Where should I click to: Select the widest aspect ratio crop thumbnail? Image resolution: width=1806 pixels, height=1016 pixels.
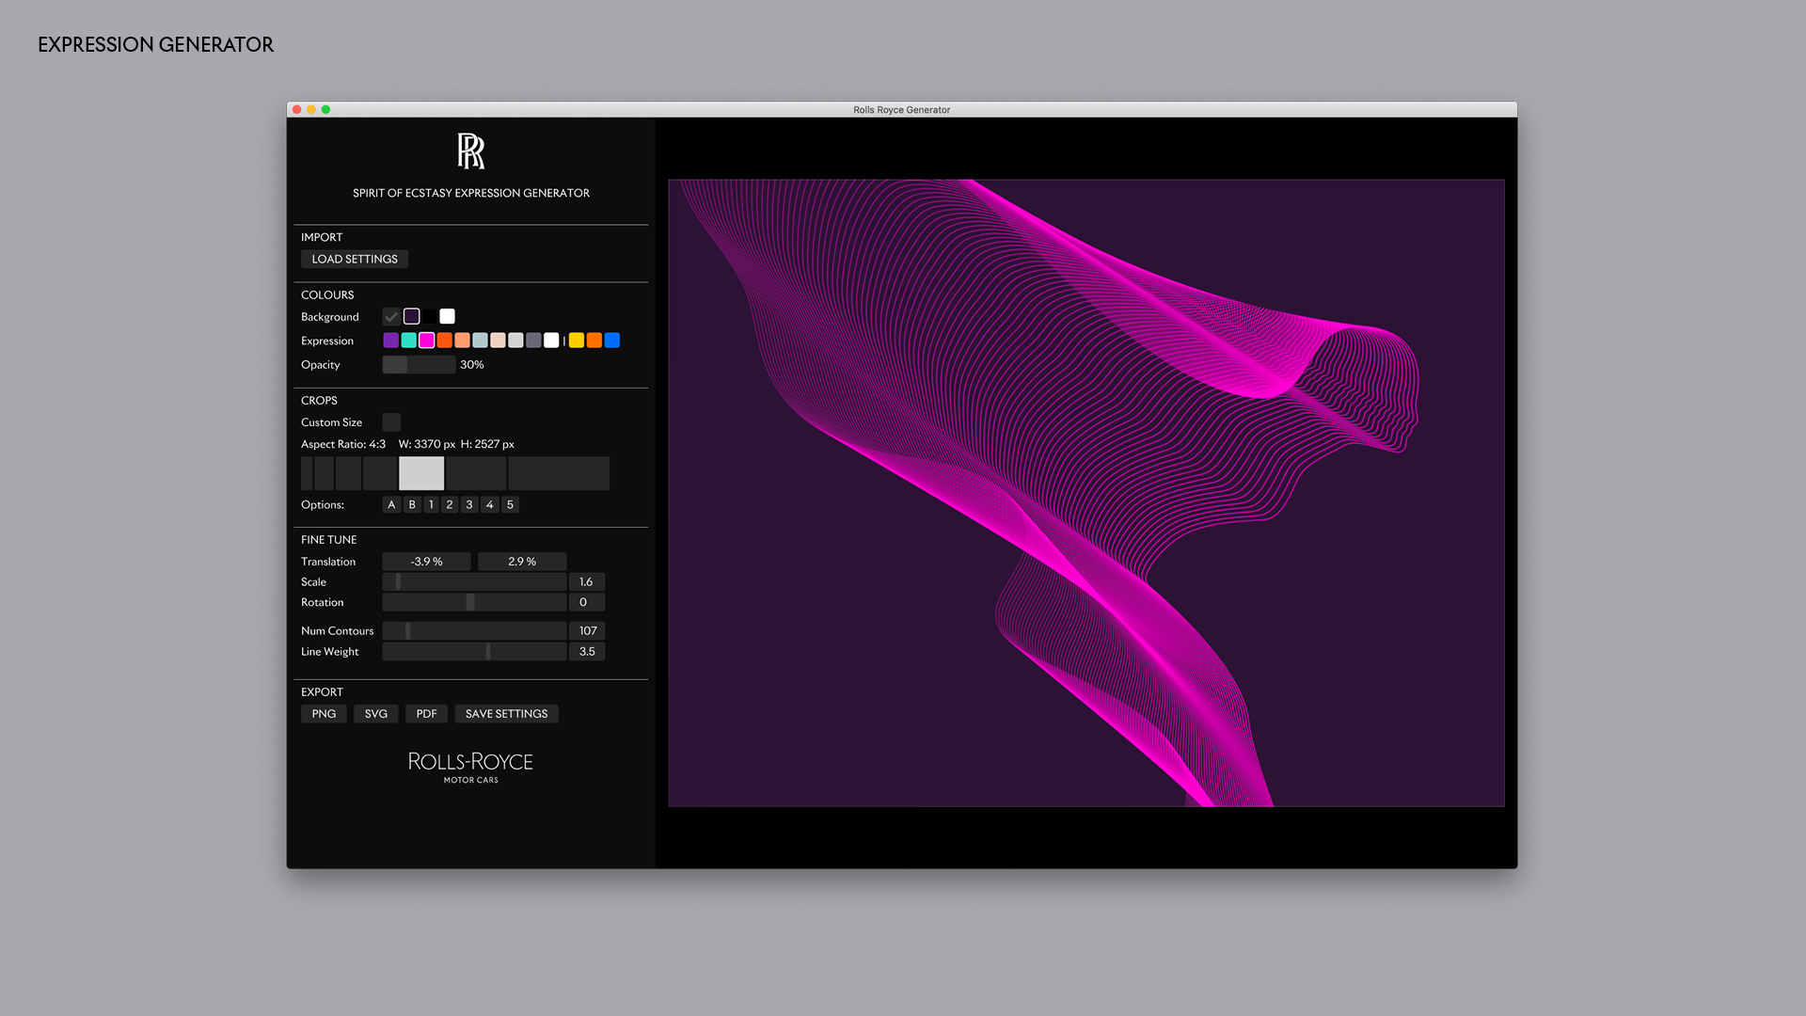coord(559,473)
